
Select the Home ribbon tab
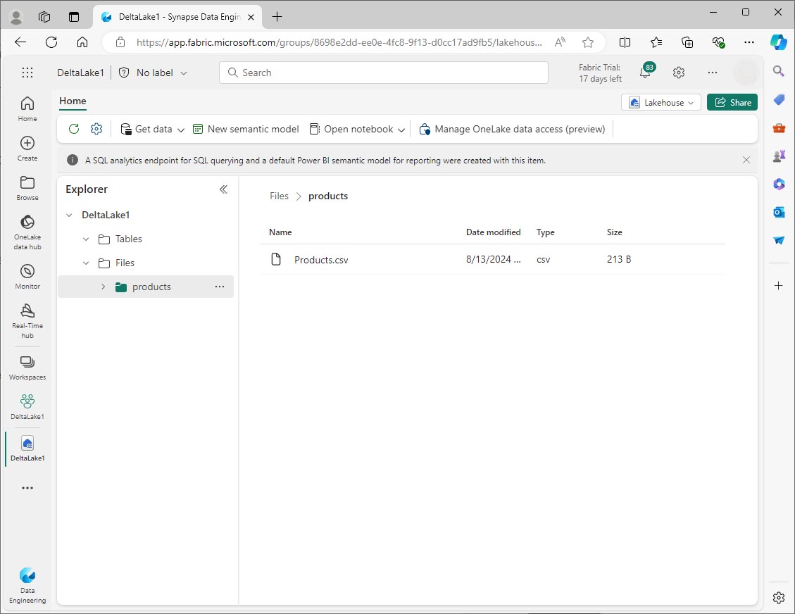(x=73, y=101)
